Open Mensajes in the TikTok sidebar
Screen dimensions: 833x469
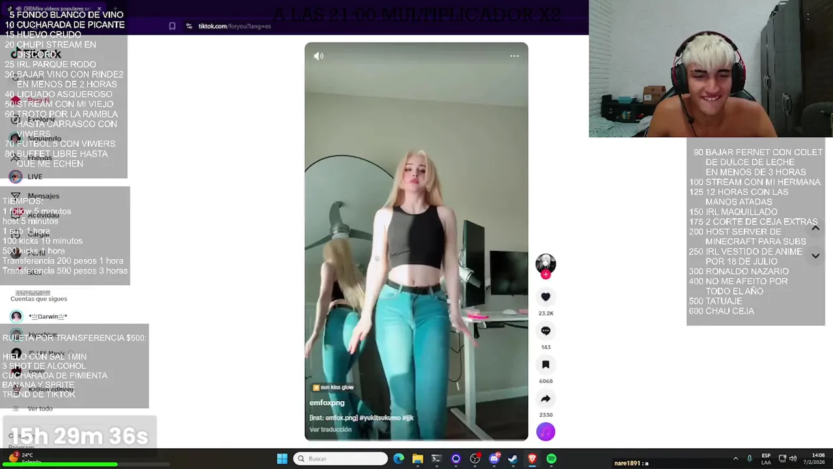[x=36, y=195]
